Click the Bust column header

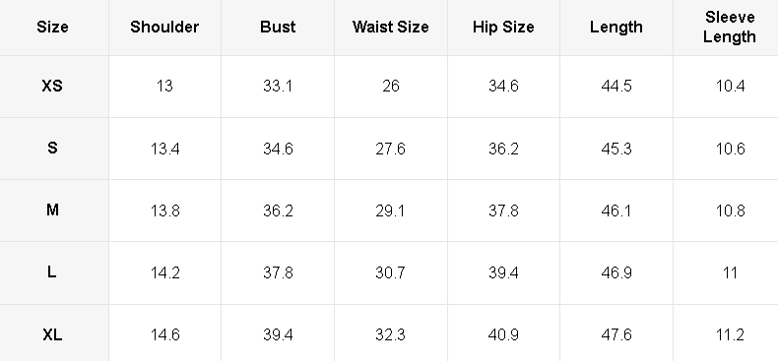click(278, 27)
